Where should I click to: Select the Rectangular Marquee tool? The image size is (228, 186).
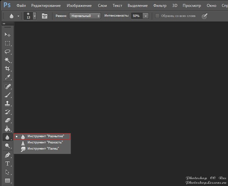tap(7, 43)
